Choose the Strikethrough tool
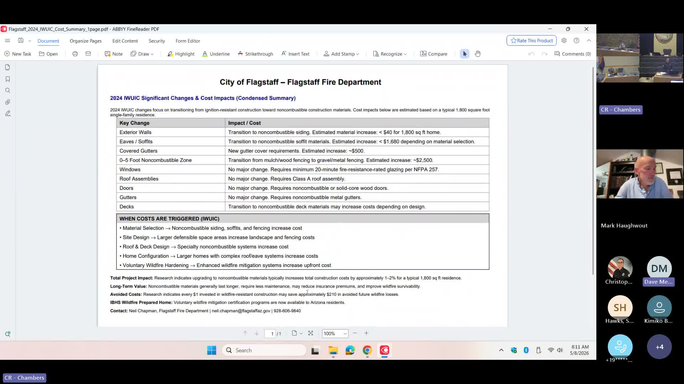 [255, 54]
